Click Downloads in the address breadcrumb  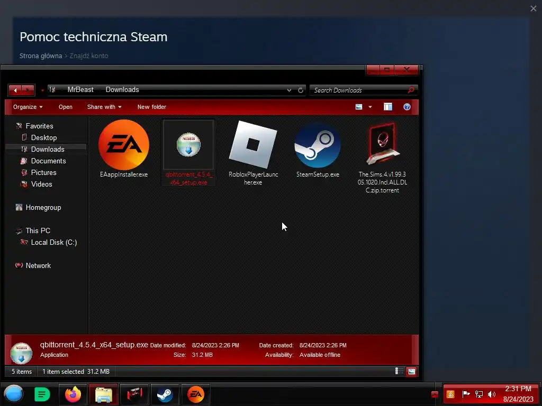pyautogui.click(x=122, y=90)
